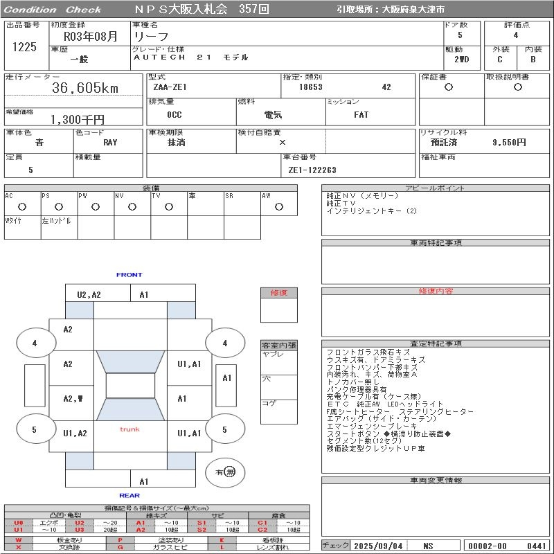554x554 pixels.
Task: Click the left-side tire circle showing 4
Action: click(34, 343)
